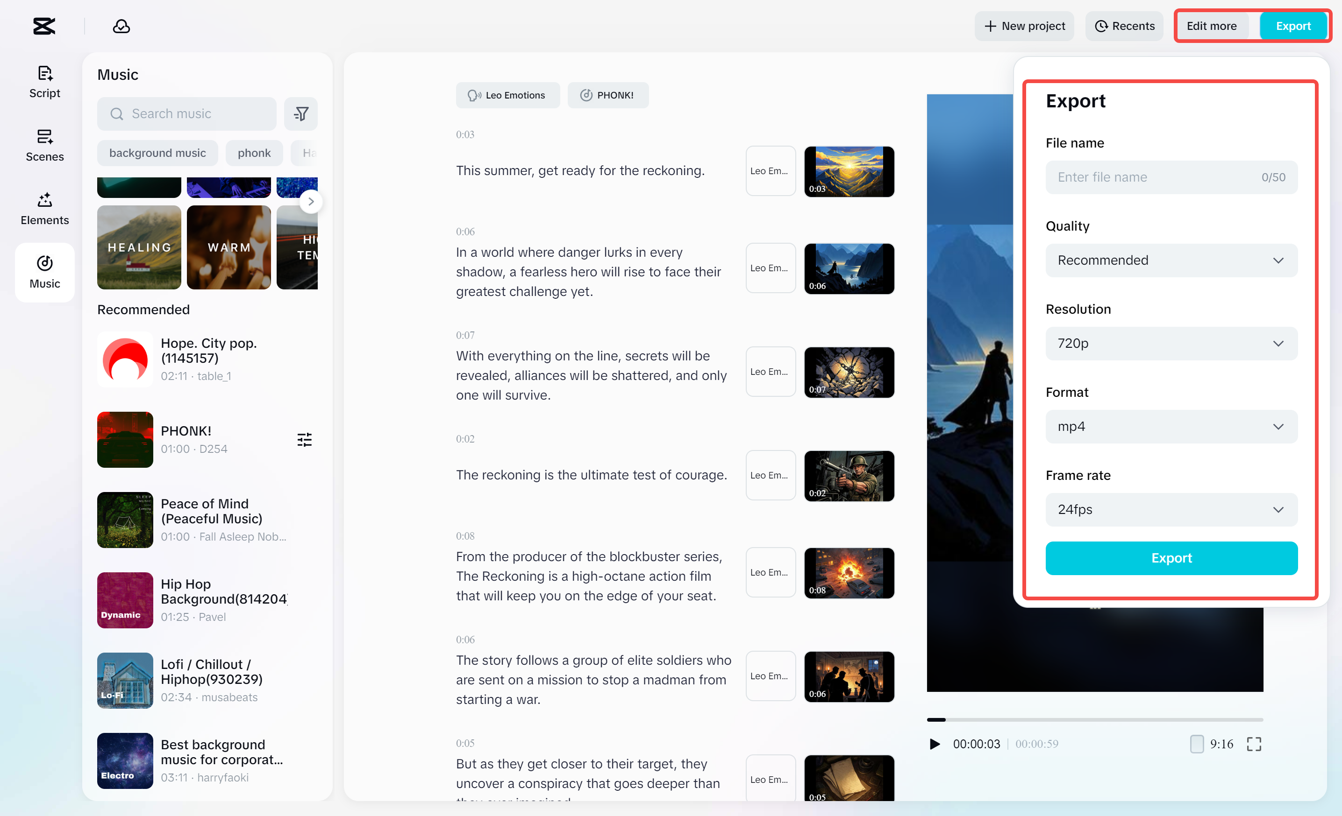
Task: Click the New project button
Action: coord(1024,26)
